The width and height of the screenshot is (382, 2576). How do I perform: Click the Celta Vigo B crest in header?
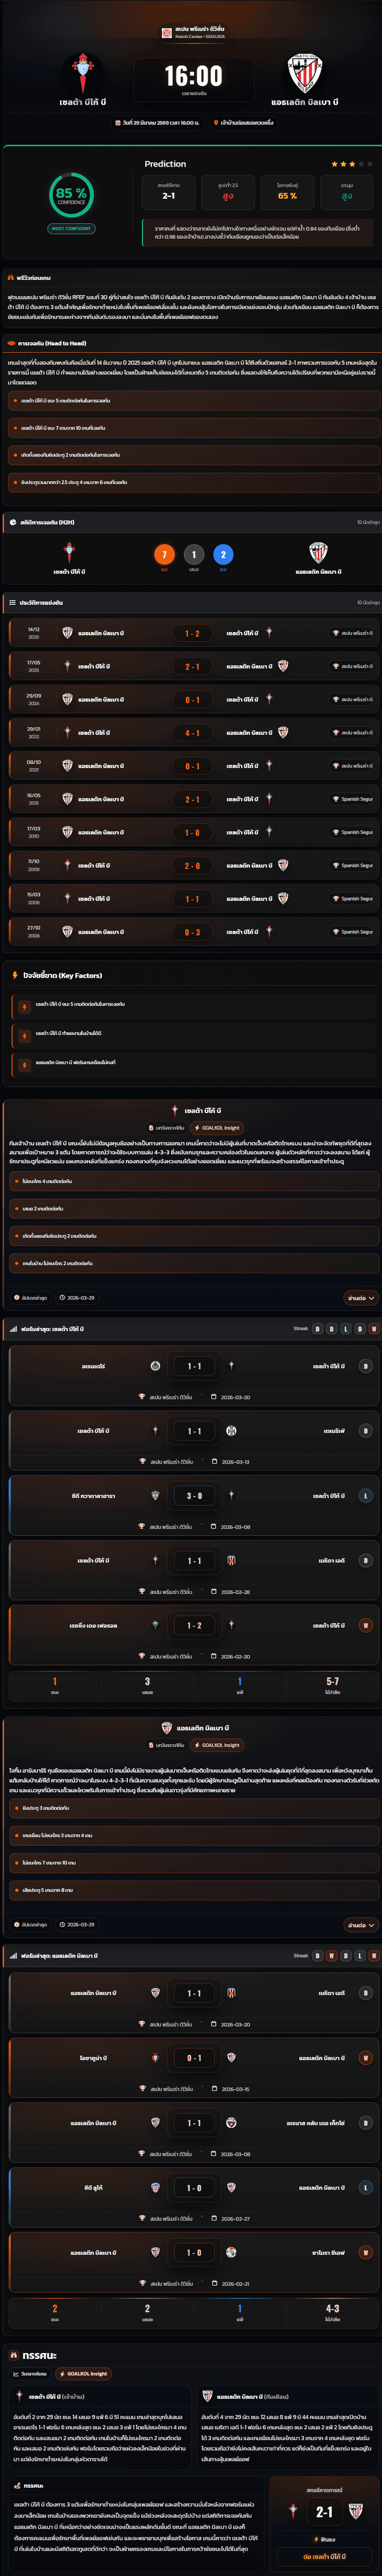tap(82, 74)
